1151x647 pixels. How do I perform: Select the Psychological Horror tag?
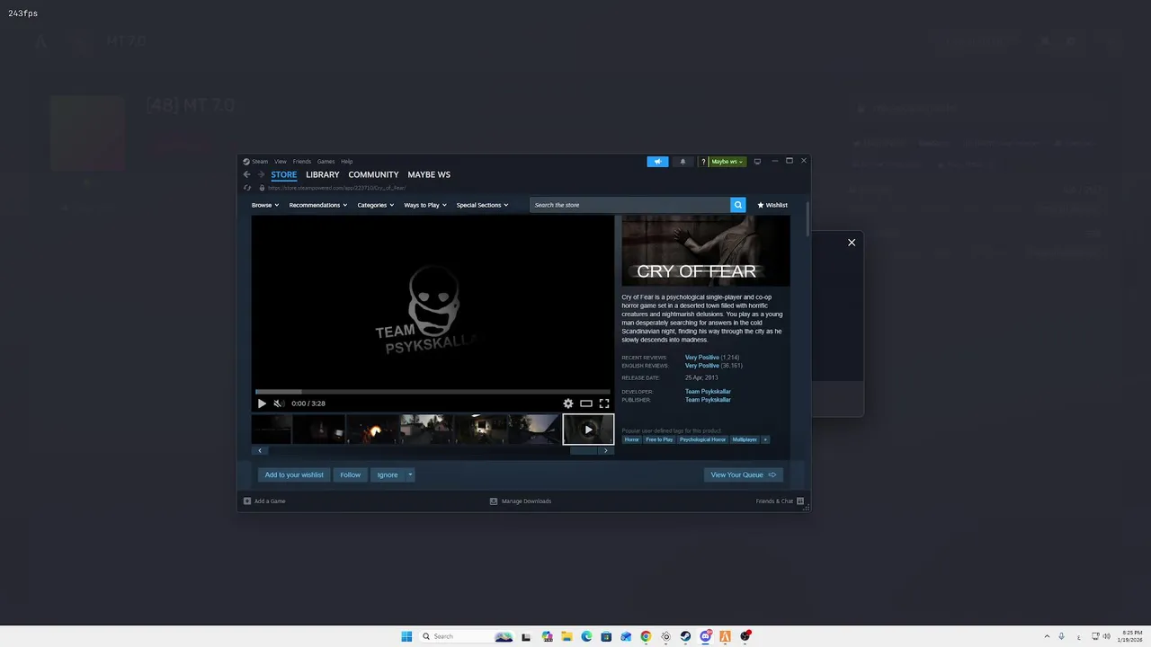(702, 439)
